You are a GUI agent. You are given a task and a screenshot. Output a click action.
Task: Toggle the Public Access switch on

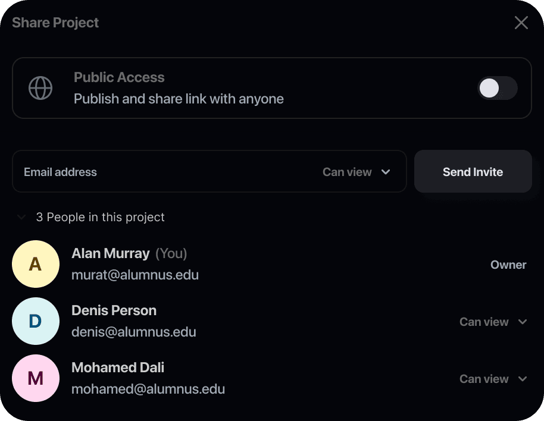tap(497, 89)
